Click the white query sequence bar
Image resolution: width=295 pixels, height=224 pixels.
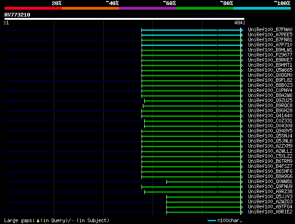coord(124,19)
